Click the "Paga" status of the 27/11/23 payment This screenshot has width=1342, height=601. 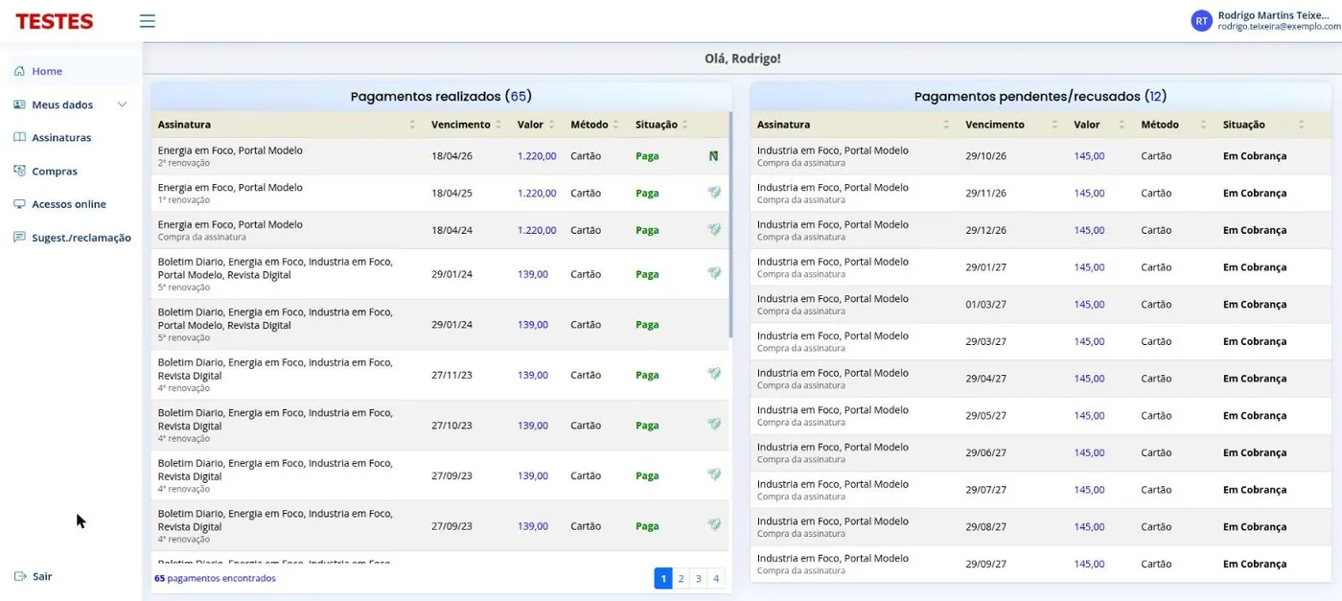pos(647,375)
